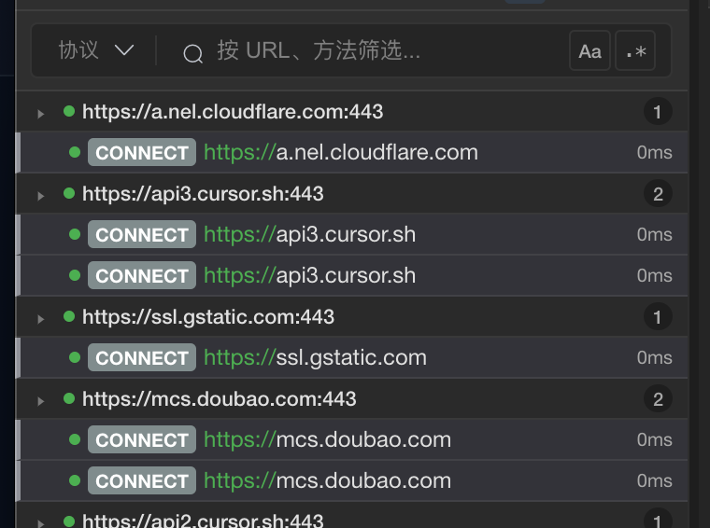The height and width of the screenshot is (528, 710).
Task: Click the green status dot of ssl.gstatic.com:443
Action: [x=69, y=316]
